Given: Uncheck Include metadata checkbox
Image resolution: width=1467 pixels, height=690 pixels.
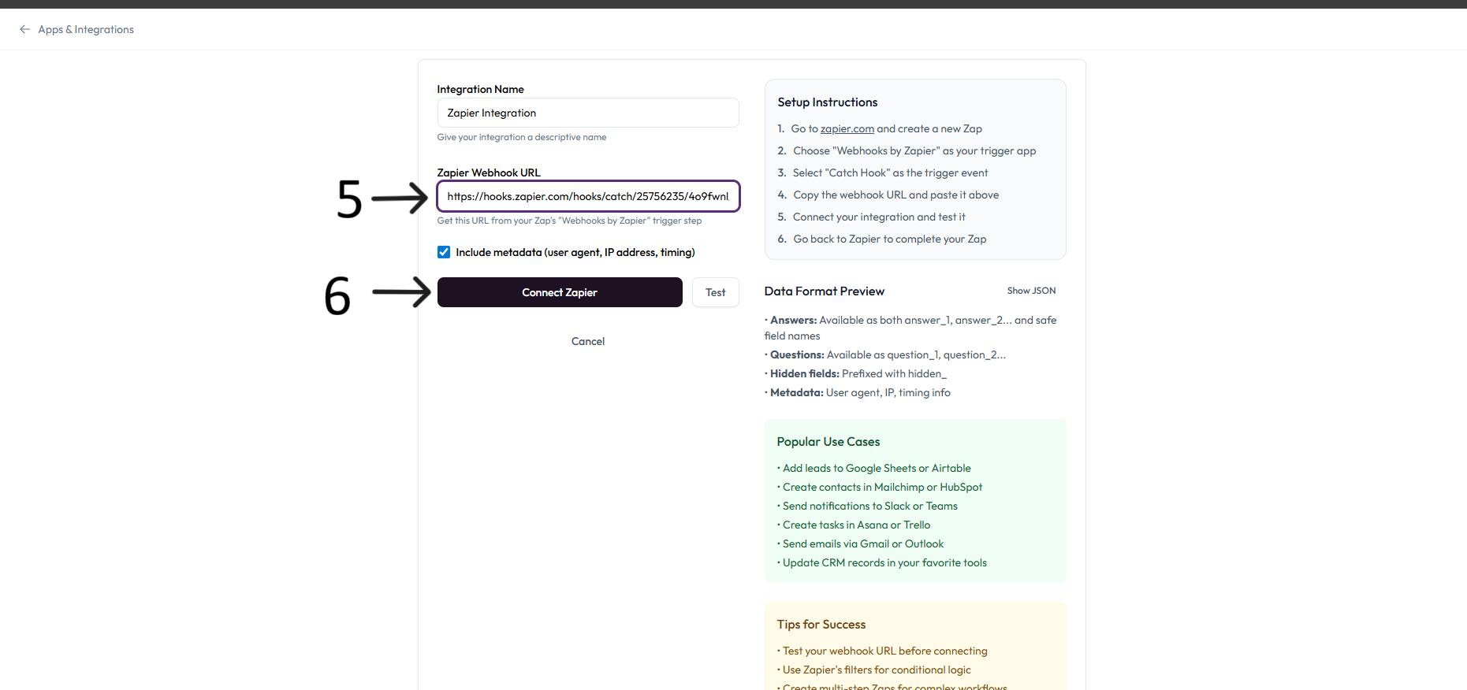Looking at the screenshot, I should (x=444, y=252).
